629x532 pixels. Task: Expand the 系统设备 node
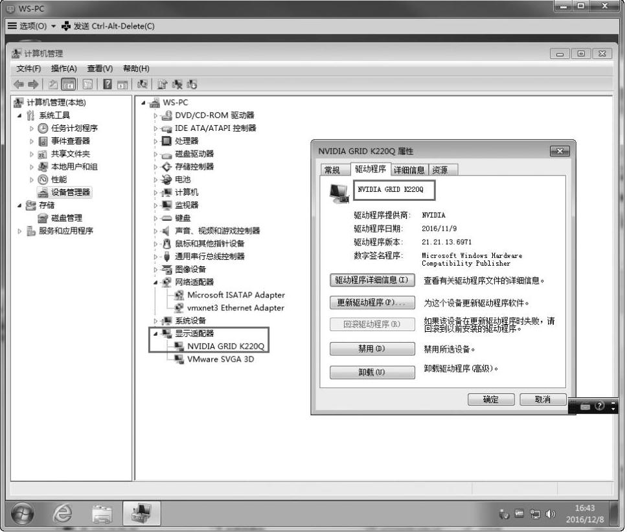155,321
